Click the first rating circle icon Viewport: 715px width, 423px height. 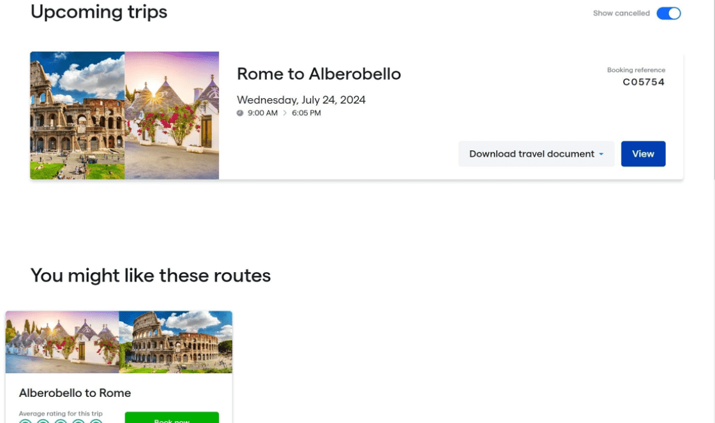[x=26, y=421]
